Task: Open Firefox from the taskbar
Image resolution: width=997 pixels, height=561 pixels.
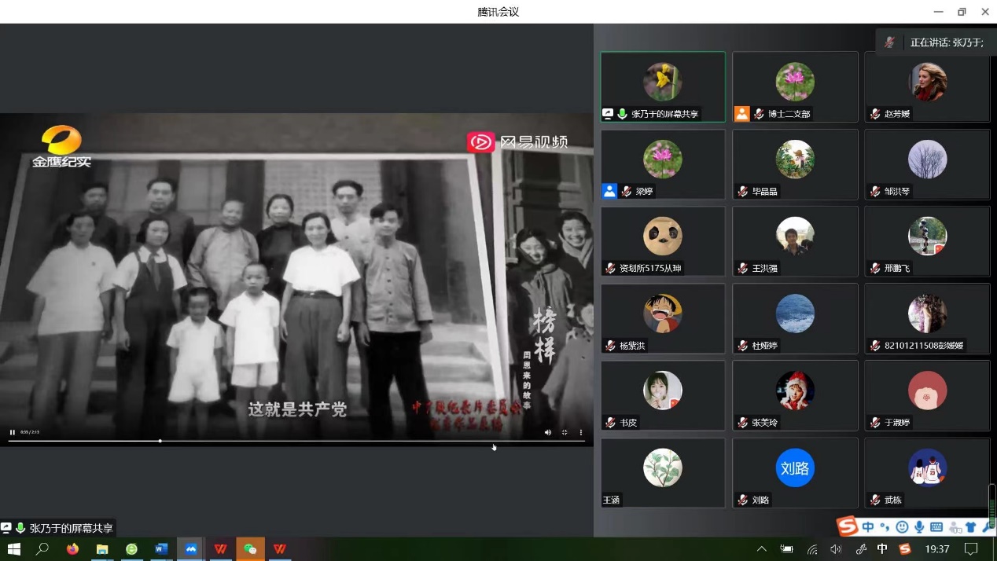Action: (x=72, y=549)
